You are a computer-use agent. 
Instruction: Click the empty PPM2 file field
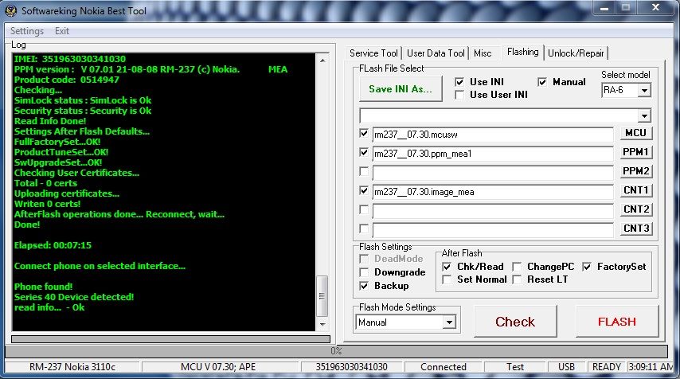coord(493,173)
